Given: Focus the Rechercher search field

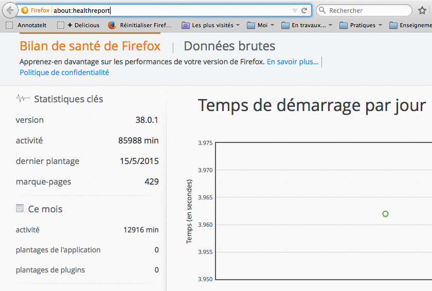Looking at the screenshot, I should [x=364, y=10].
